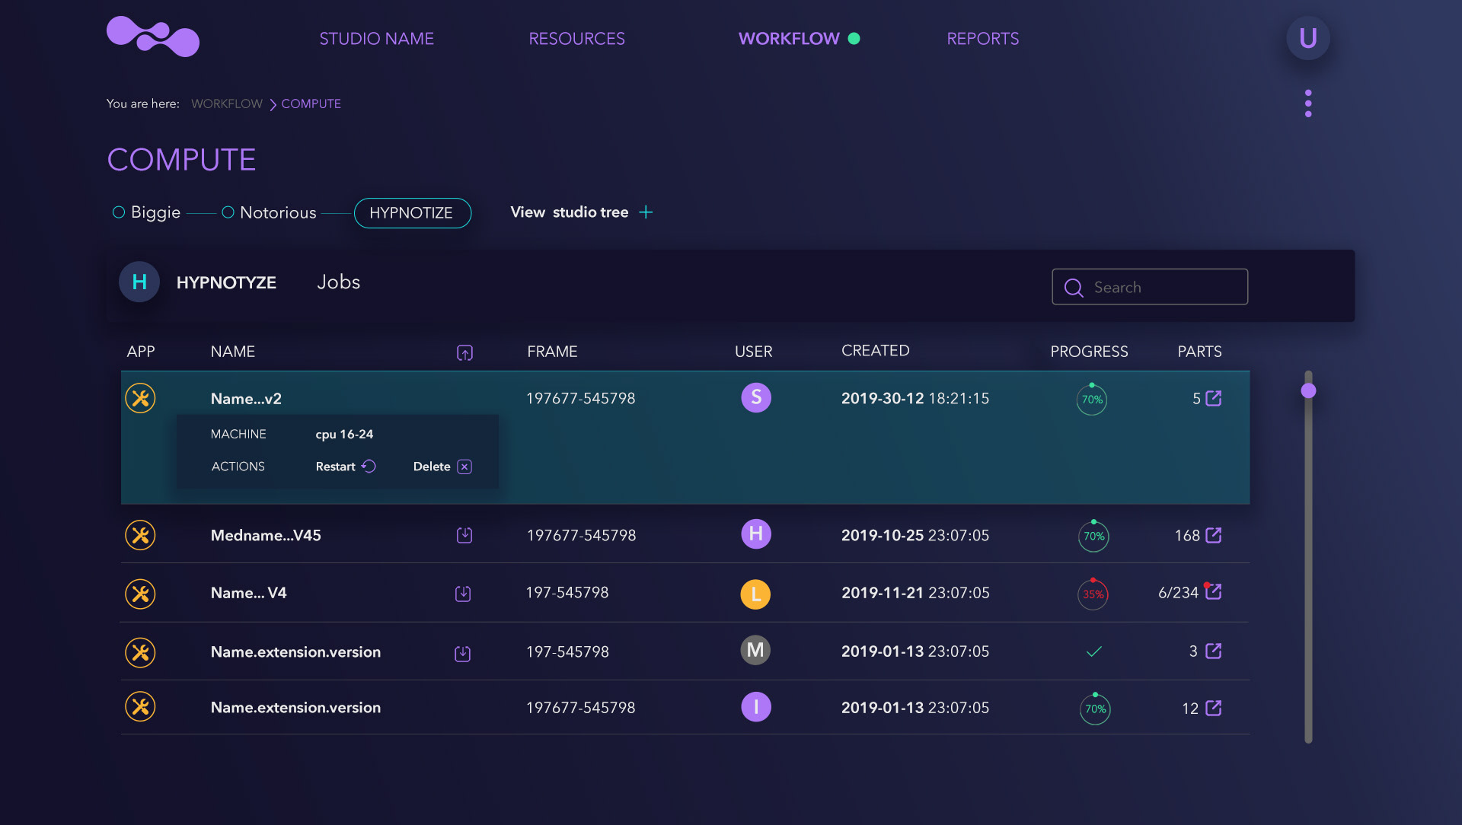Click Delete icon in job actions
The height and width of the screenshot is (825, 1462).
point(464,467)
